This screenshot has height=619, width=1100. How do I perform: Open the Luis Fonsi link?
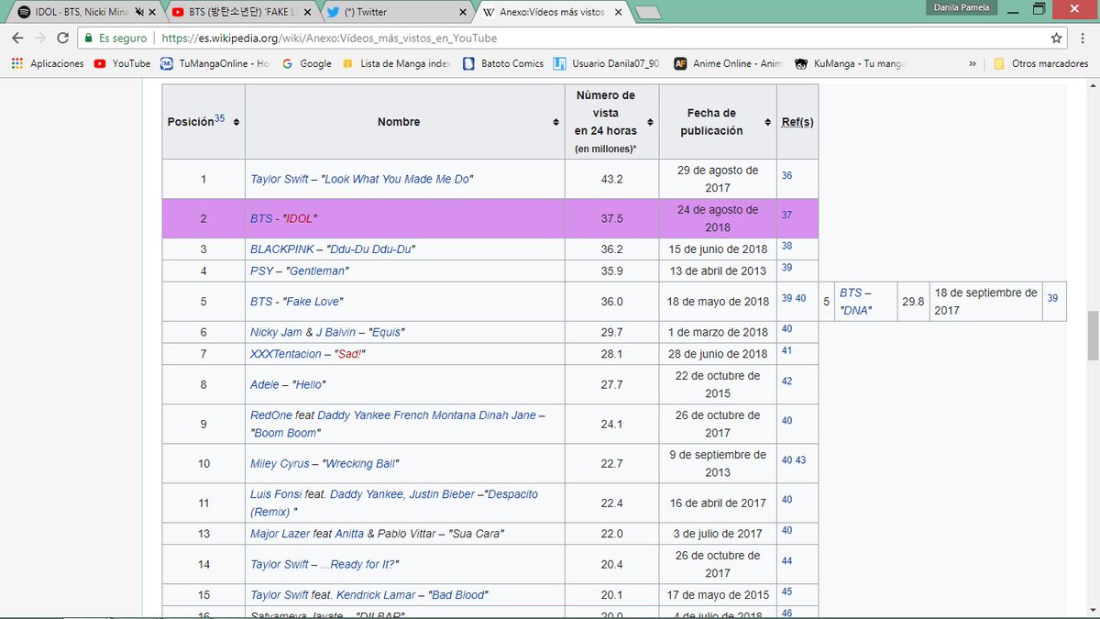(276, 494)
